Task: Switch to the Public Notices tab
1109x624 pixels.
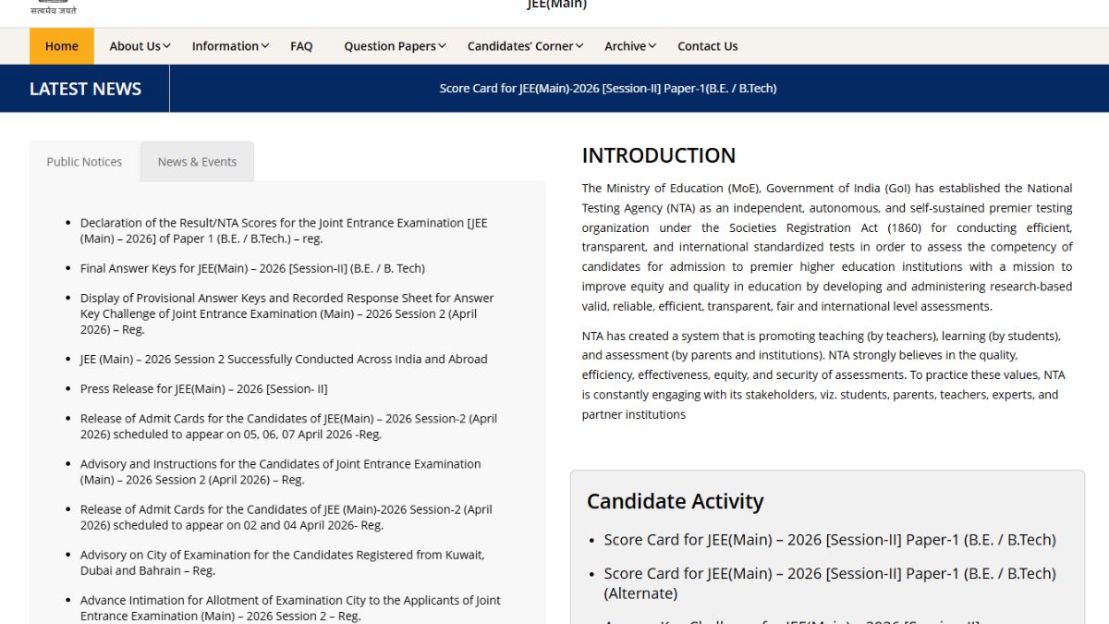Action: [84, 162]
